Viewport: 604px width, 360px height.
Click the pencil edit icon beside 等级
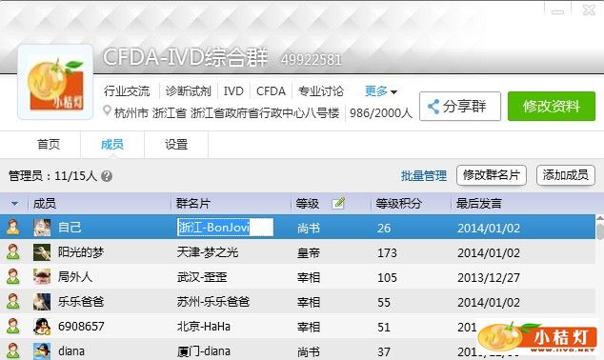338,203
